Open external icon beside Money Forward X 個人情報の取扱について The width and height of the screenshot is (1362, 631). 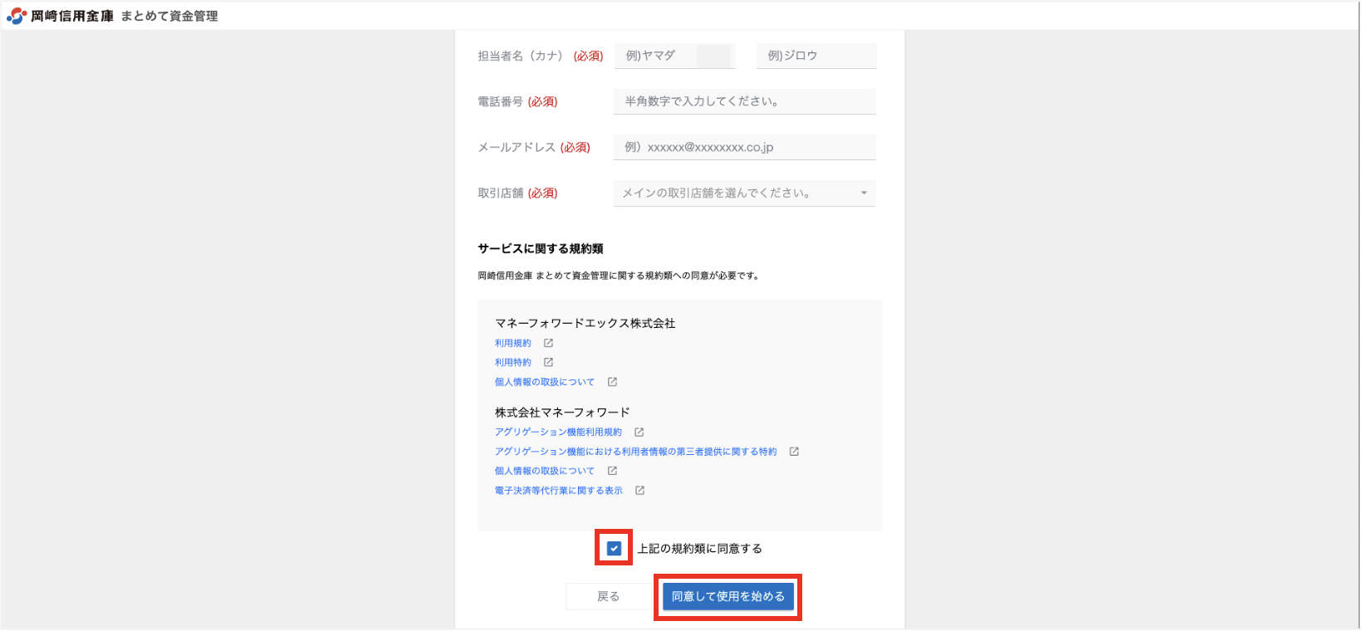point(612,382)
